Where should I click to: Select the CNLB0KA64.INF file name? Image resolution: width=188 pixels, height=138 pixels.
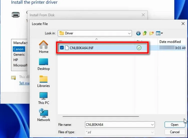click(82, 48)
